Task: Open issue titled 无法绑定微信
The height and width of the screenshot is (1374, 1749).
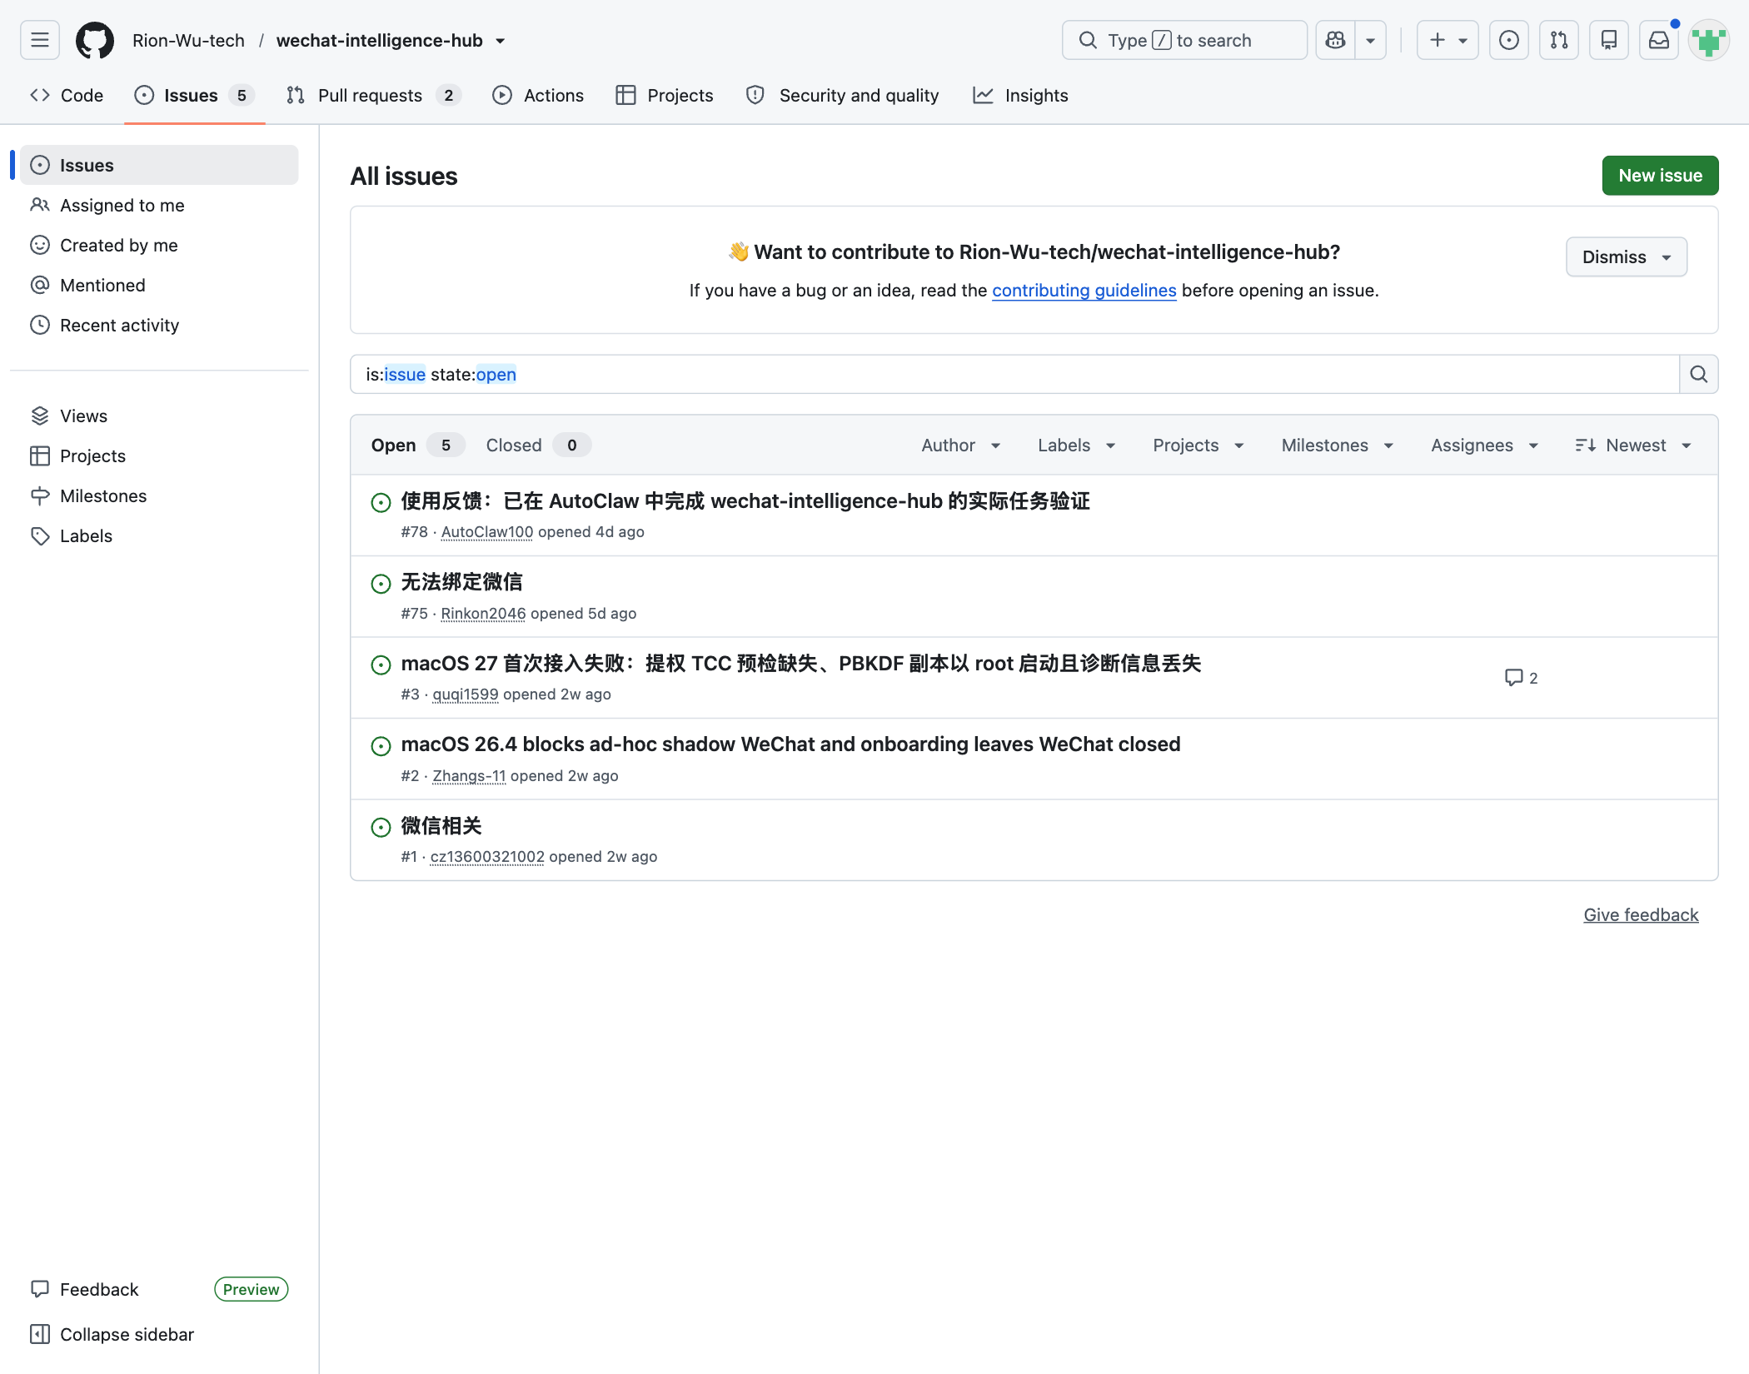Action: [x=461, y=582]
